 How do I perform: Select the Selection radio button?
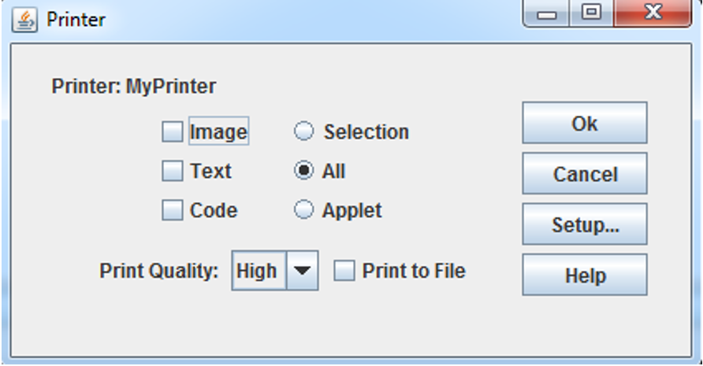coord(303,131)
